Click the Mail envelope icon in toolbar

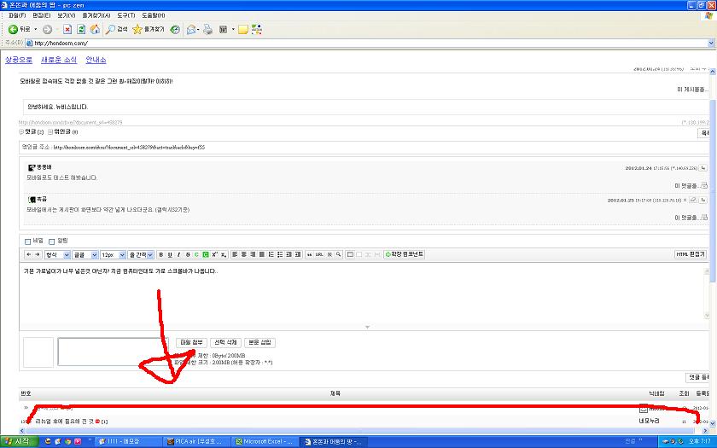(190, 29)
